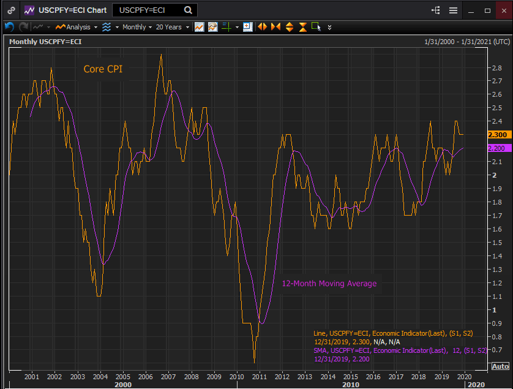
Task: Click the expand horizontally orange arrows icon
Action: (262, 27)
